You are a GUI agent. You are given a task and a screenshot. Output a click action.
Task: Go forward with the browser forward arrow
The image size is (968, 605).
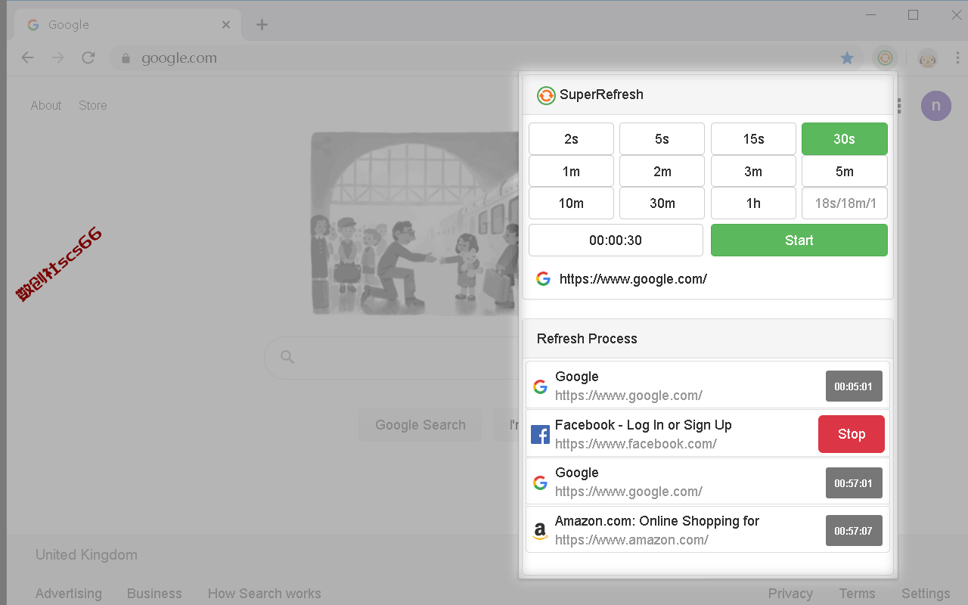(x=58, y=58)
